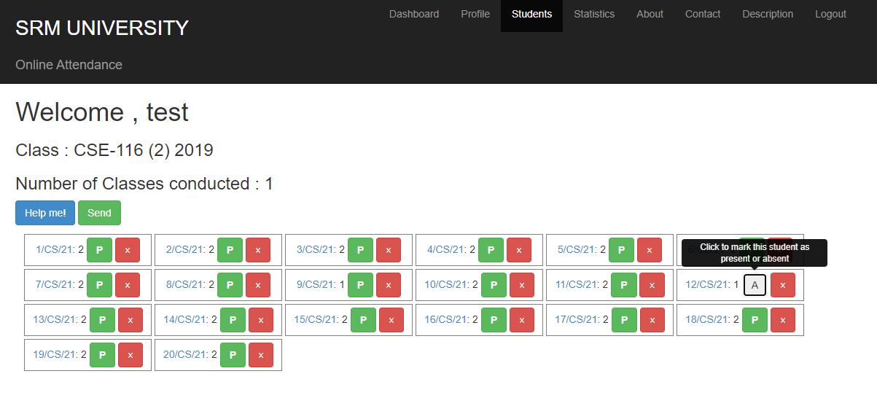877x406 pixels.
Task: Click red x icon for student 19/CS/21
Action: point(130,355)
